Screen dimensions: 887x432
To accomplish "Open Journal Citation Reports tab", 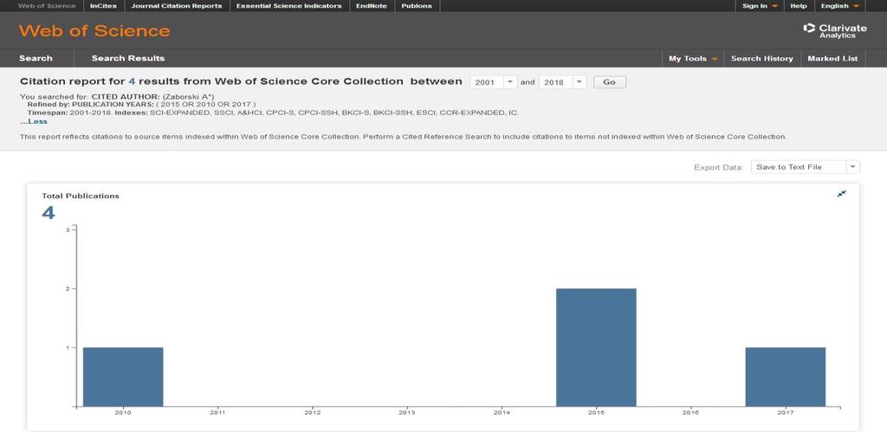I will click(x=177, y=6).
